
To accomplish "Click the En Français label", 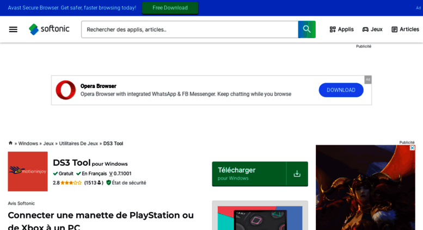I will coord(91,173).
